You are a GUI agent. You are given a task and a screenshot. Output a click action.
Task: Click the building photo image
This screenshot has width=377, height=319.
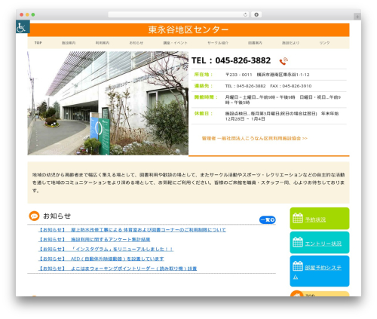coord(108,103)
